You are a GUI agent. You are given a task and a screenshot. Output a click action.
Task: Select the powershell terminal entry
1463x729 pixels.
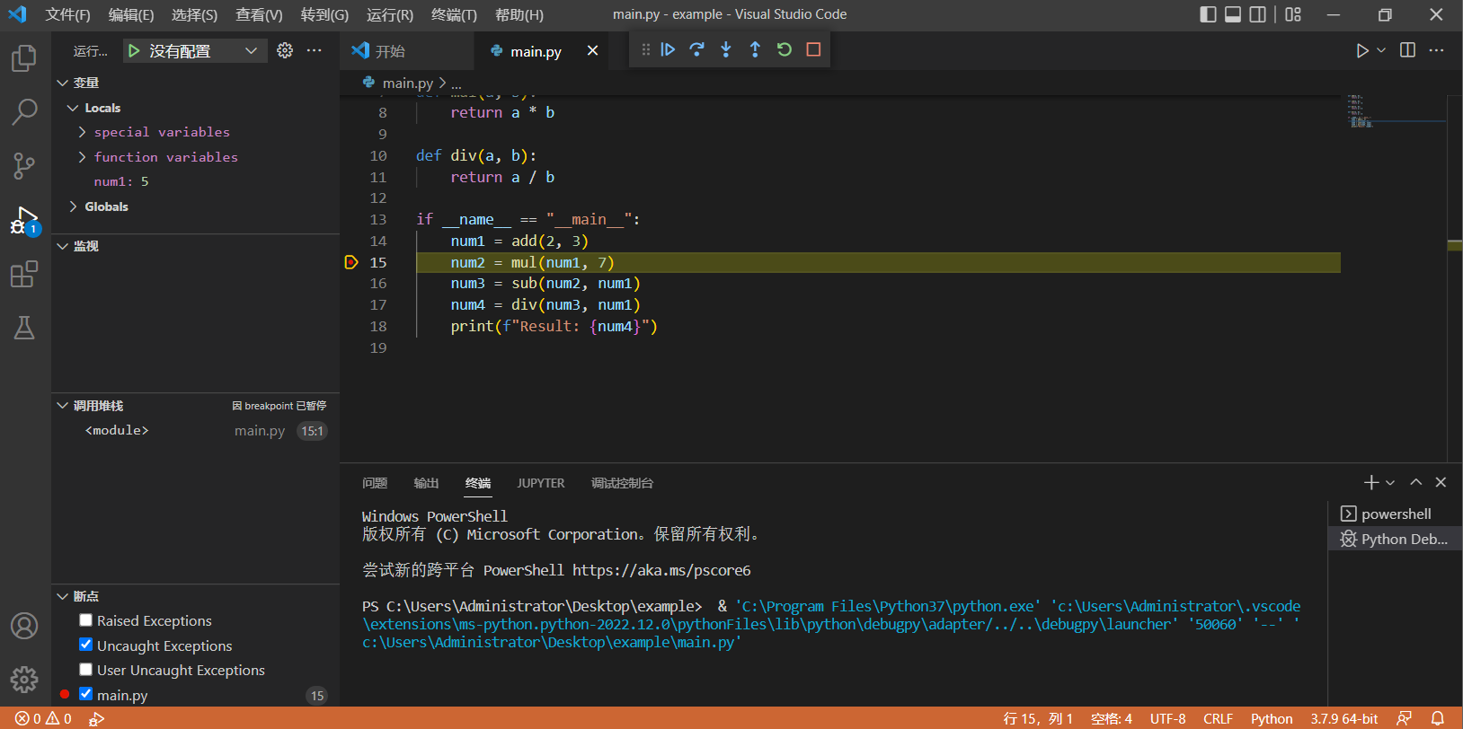click(x=1395, y=514)
